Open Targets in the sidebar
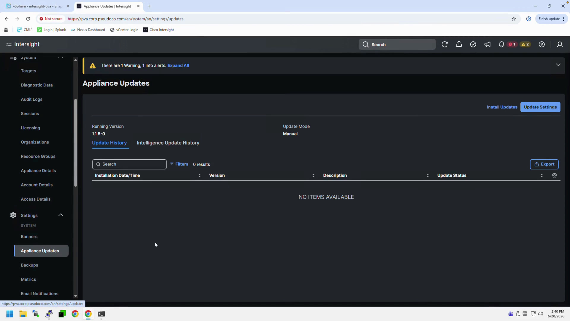Screen dimensions: 570x321 (x=28, y=71)
